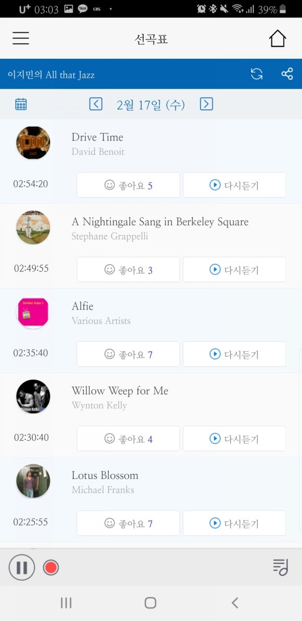This screenshot has height=621, width=302.
Task: Tap the Android back navigation button
Action: pos(235,603)
